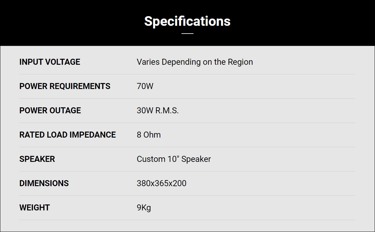The height and width of the screenshot is (232, 375).
Task: Click the word REQUIREMENTS in the label
Action: tap(80, 86)
